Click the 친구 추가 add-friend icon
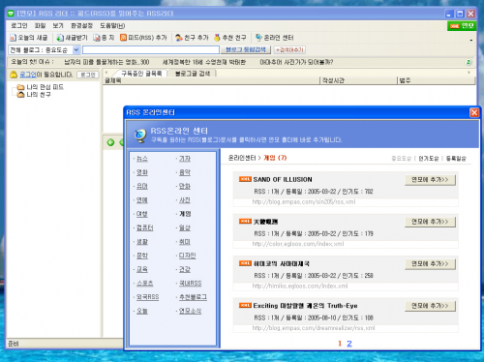 tap(179, 38)
